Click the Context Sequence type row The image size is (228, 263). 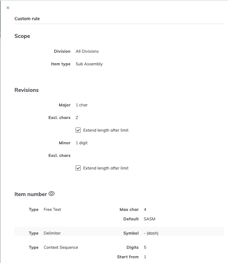pyautogui.click(x=61, y=247)
